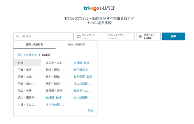Click the 大通駅, 札幌 link
This screenshot has width=194, height=124.
tap(81, 63)
